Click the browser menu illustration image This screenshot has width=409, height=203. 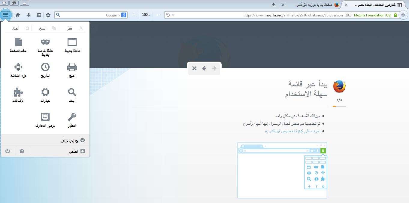[x=282, y=170]
